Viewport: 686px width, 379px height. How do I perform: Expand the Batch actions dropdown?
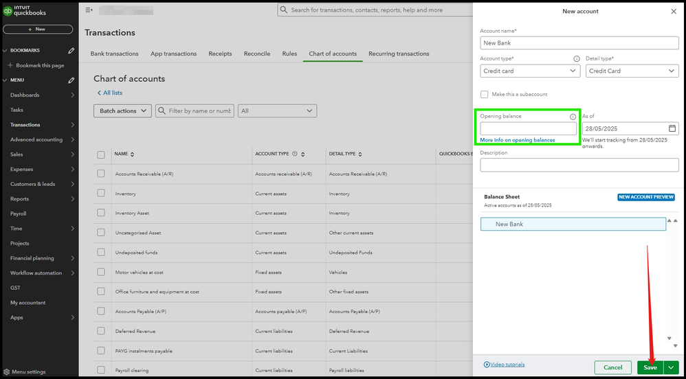coord(122,111)
